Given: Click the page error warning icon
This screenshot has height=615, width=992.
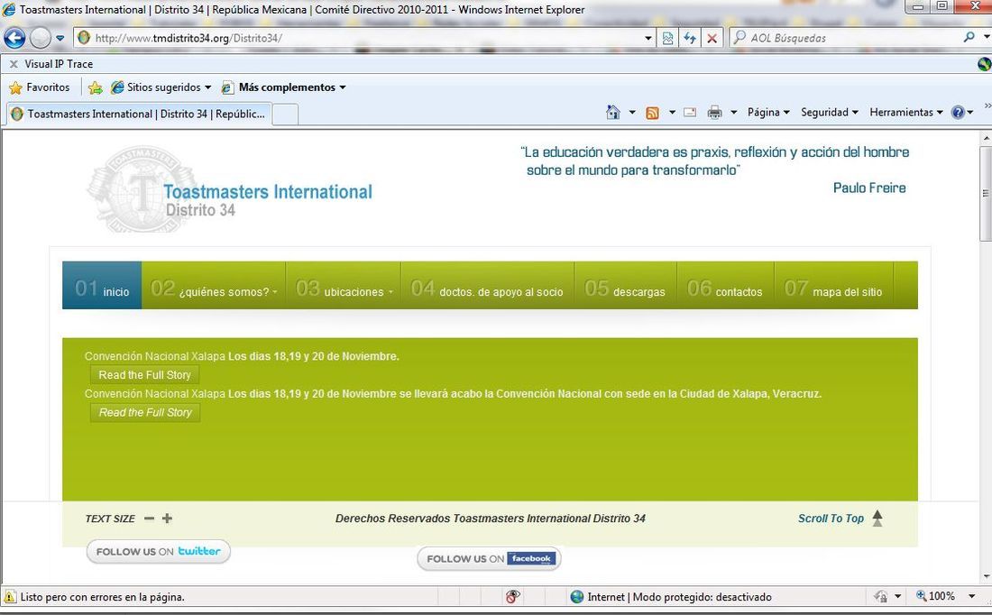Looking at the screenshot, I should (x=10, y=597).
